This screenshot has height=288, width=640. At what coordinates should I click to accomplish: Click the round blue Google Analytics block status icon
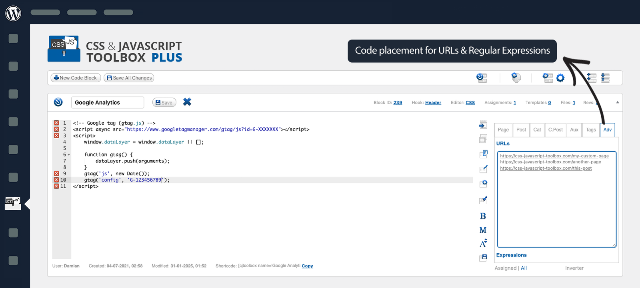pyautogui.click(x=58, y=102)
